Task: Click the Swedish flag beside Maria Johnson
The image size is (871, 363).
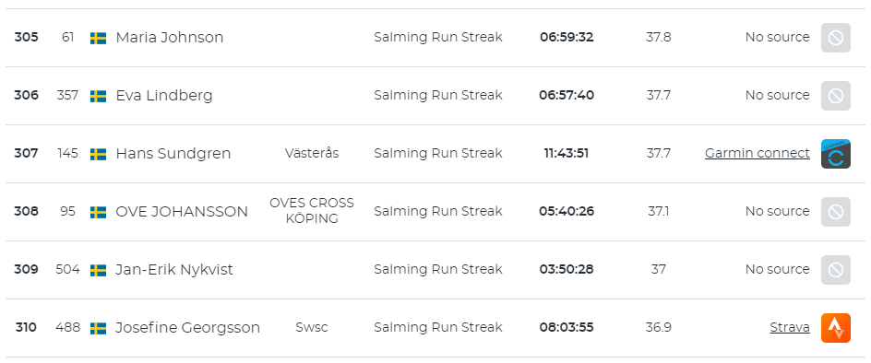Action: pos(99,38)
